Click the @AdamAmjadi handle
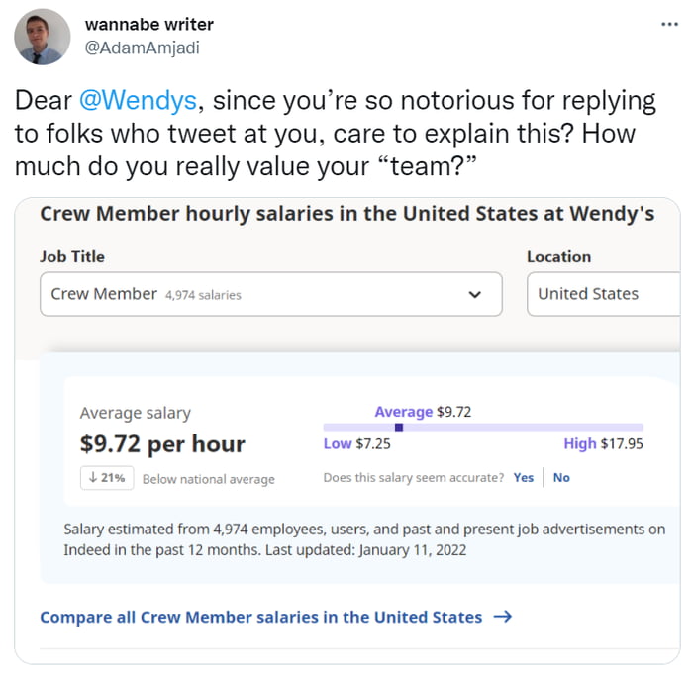The height and width of the screenshot is (675, 693). 143,48
